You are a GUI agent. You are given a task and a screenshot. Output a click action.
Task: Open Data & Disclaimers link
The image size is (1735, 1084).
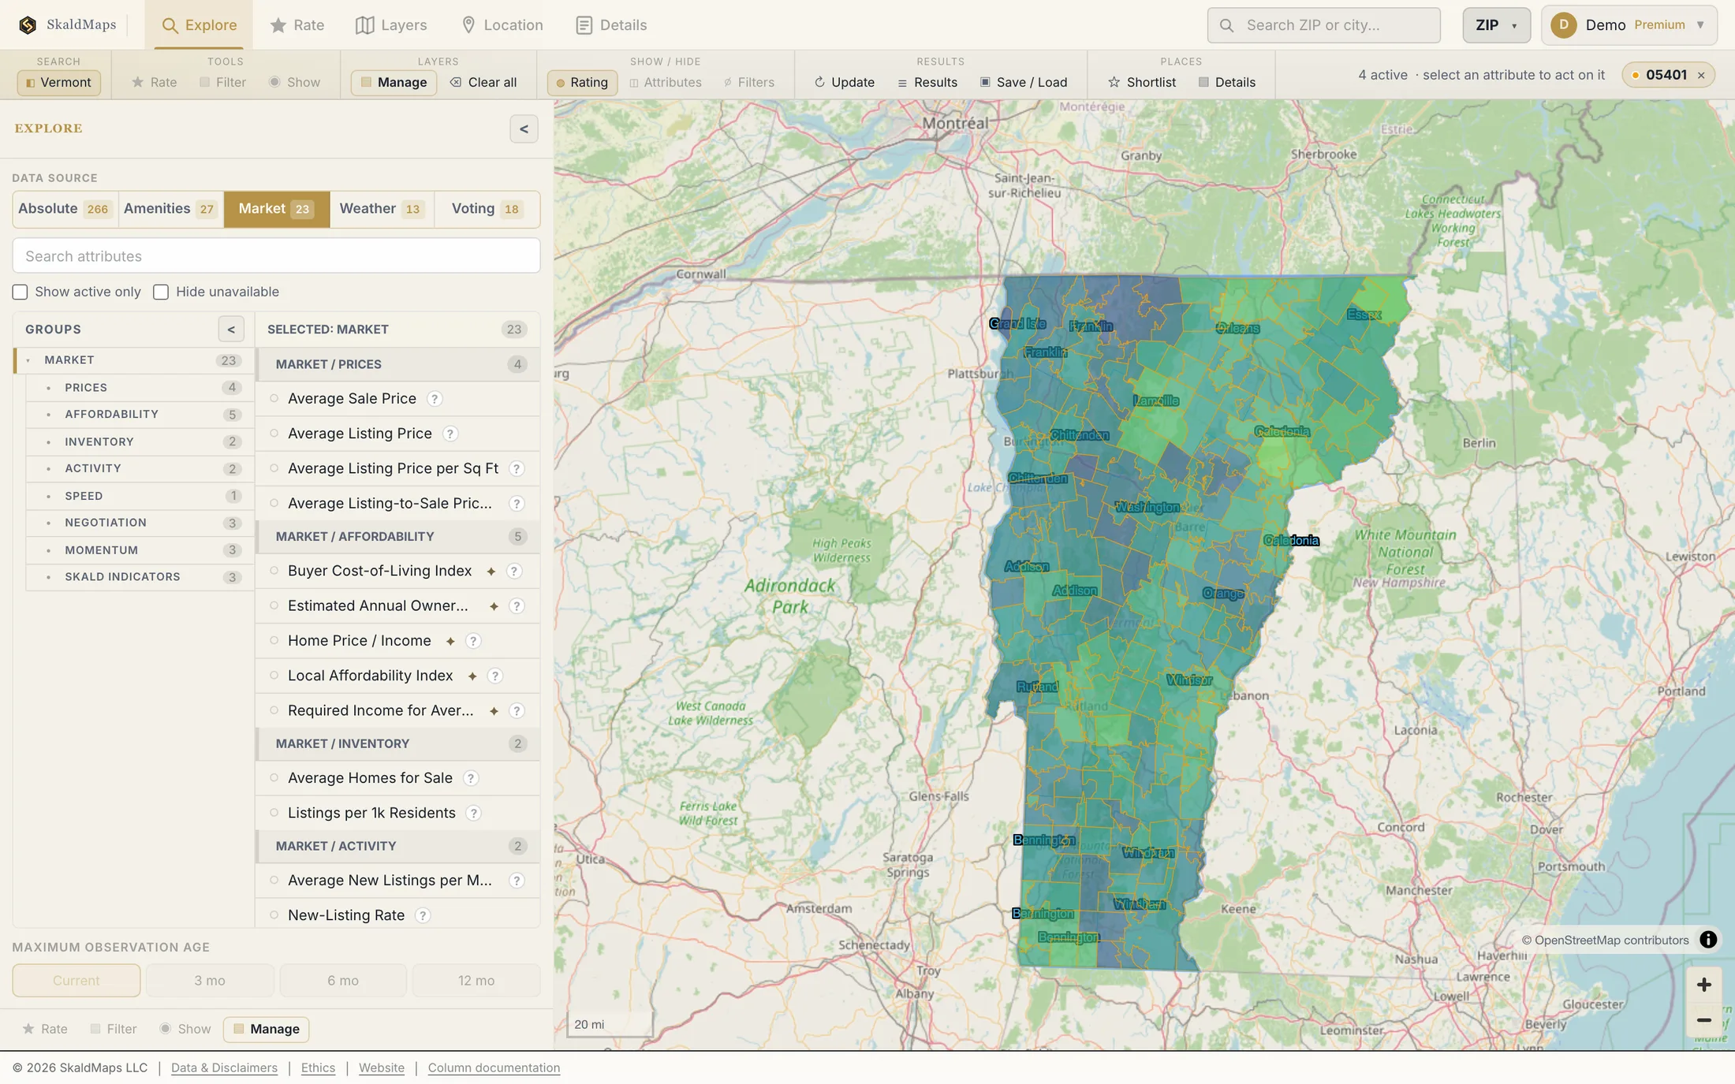point(224,1068)
